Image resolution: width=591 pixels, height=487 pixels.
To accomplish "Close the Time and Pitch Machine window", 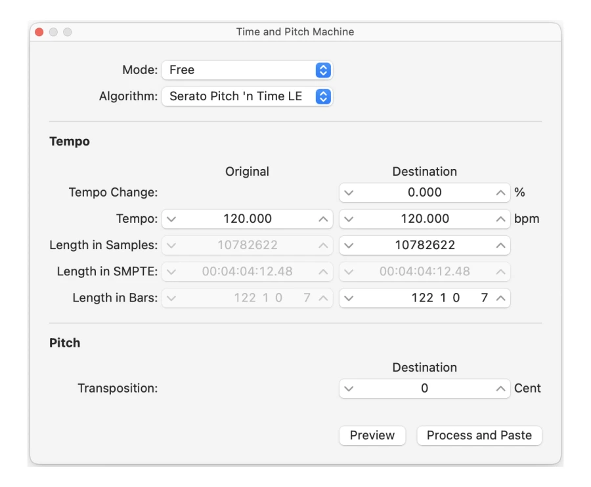I will click(39, 32).
